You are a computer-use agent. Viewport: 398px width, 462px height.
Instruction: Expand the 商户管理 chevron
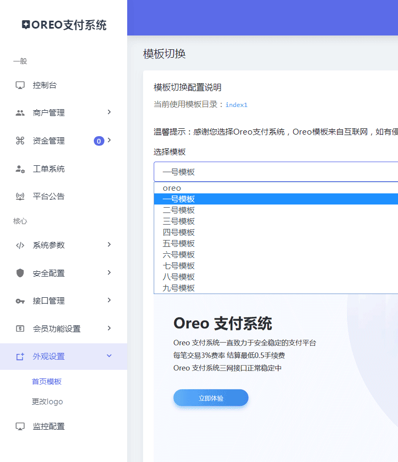click(x=109, y=112)
